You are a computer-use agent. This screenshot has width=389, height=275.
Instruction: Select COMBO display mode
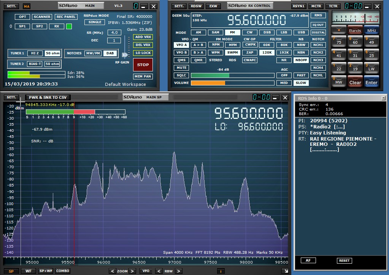[x=62, y=271]
